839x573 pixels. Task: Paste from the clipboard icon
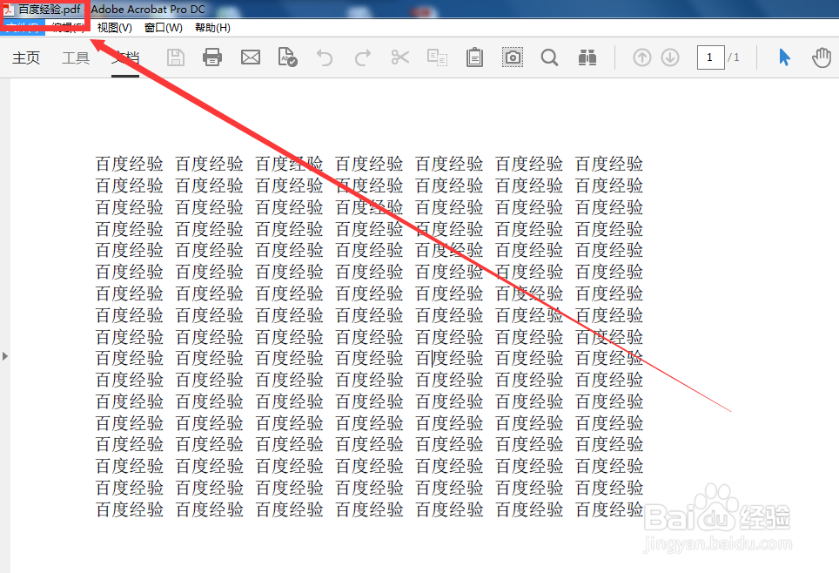point(474,57)
